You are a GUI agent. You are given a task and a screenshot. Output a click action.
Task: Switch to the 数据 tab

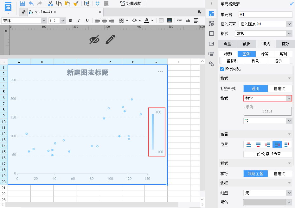coord(247,44)
